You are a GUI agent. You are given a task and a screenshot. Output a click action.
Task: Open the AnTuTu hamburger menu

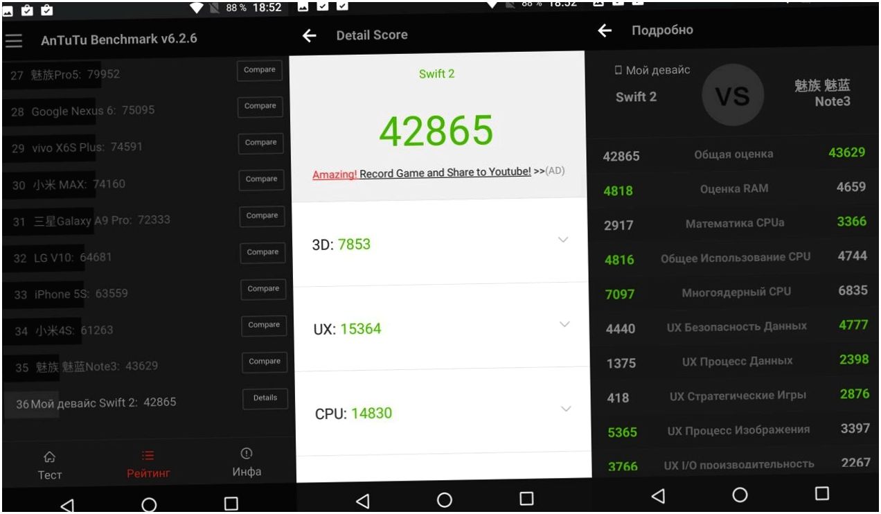[x=14, y=40]
